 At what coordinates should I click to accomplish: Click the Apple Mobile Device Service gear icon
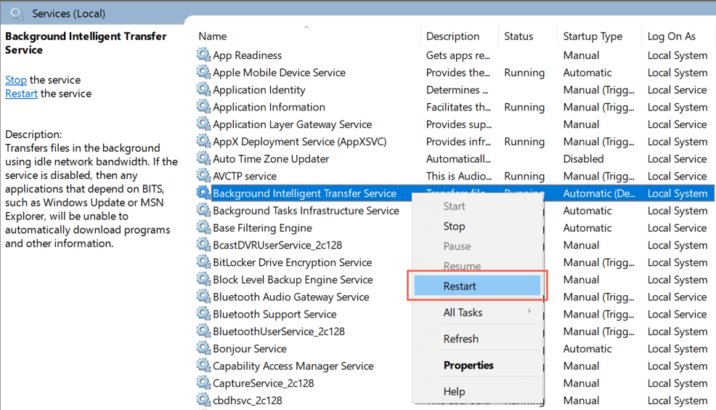203,73
